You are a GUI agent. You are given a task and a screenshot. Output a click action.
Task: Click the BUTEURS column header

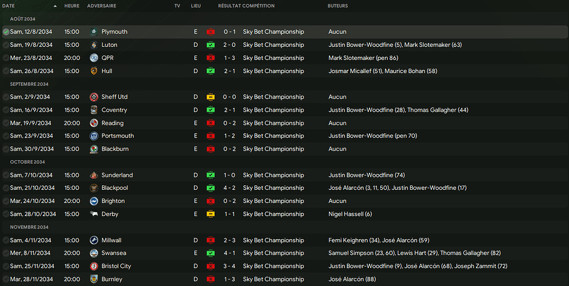[x=338, y=6]
